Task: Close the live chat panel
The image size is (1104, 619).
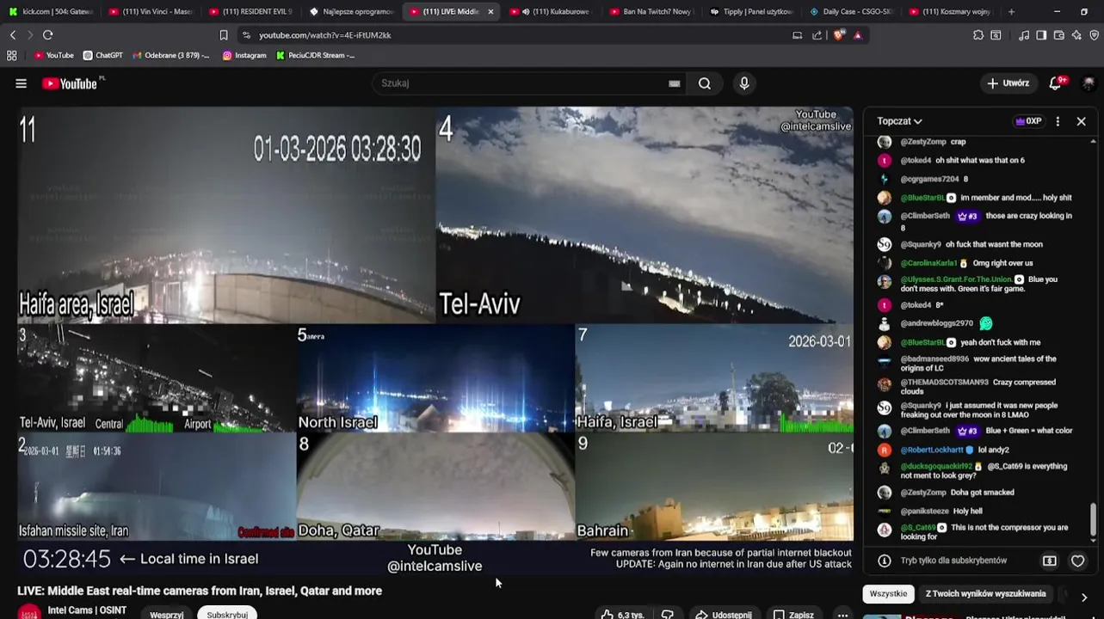Action: (x=1082, y=121)
